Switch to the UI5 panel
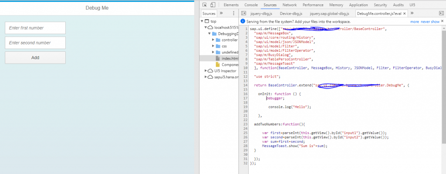The width and height of the screenshot is (446, 174). pos(412,5)
